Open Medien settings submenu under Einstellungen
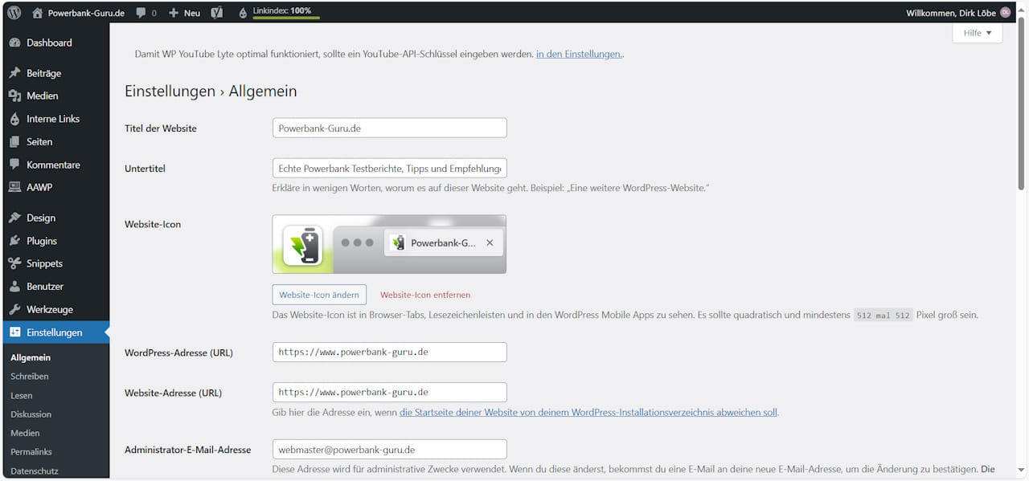Viewport: 1029px width, 481px height. coord(25,433)
